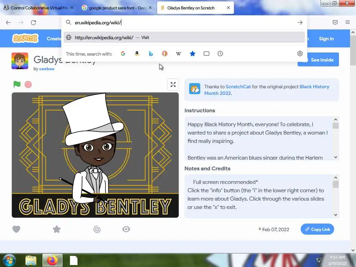Close the Control Collaborative Virtual Machine tab
Image resolution: width=356 pixels, height=267 pixels.
72,8
